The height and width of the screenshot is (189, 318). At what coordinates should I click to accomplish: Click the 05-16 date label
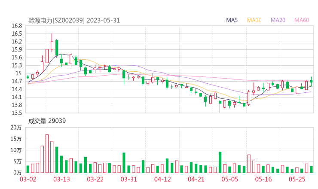point(263,179)
